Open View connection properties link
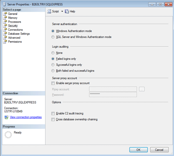 coord(25,117)
